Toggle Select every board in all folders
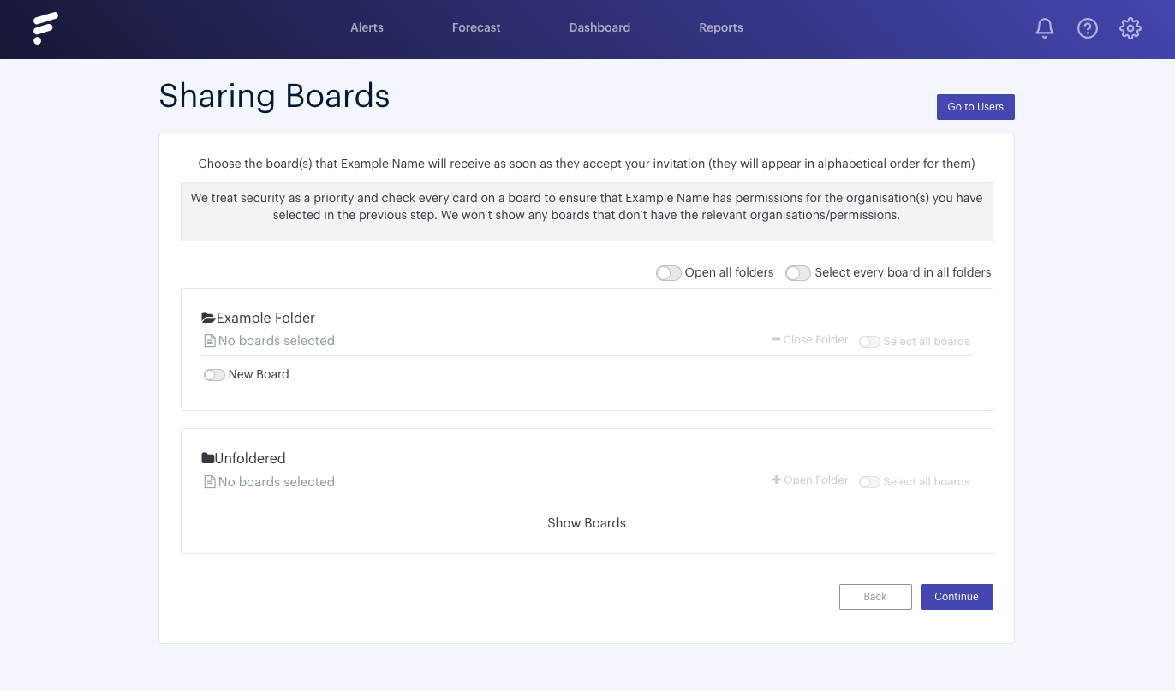This screenshot has width=1175, height=691. (798, 273)
